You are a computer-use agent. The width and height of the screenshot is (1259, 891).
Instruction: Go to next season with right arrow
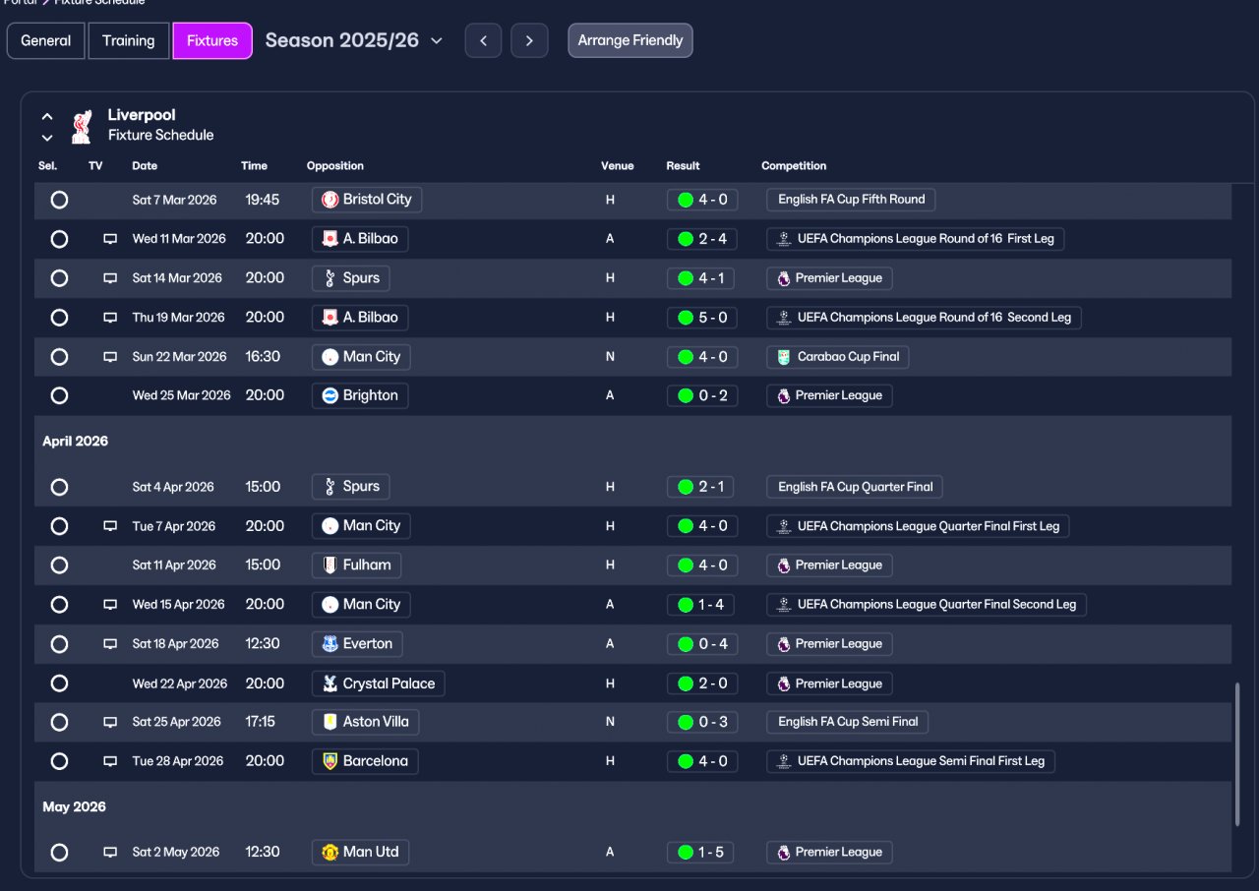[529, 40]
